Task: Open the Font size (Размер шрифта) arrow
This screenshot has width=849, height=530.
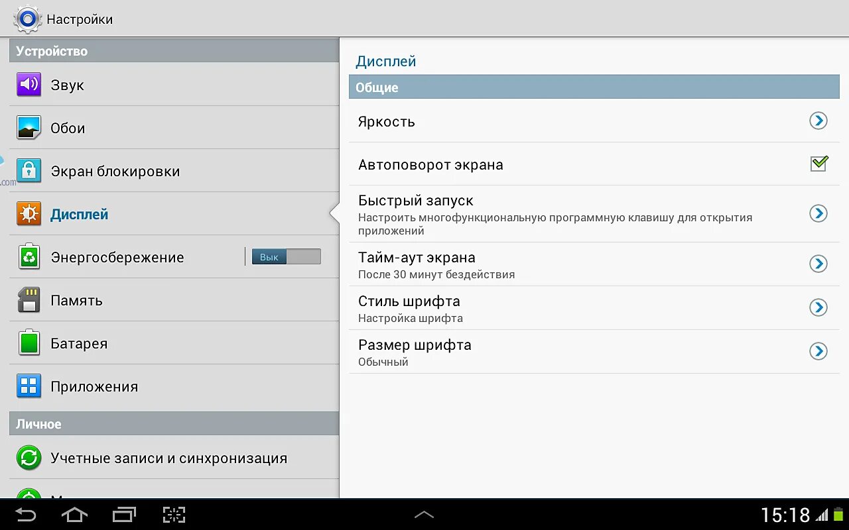Action: [818, 351]
